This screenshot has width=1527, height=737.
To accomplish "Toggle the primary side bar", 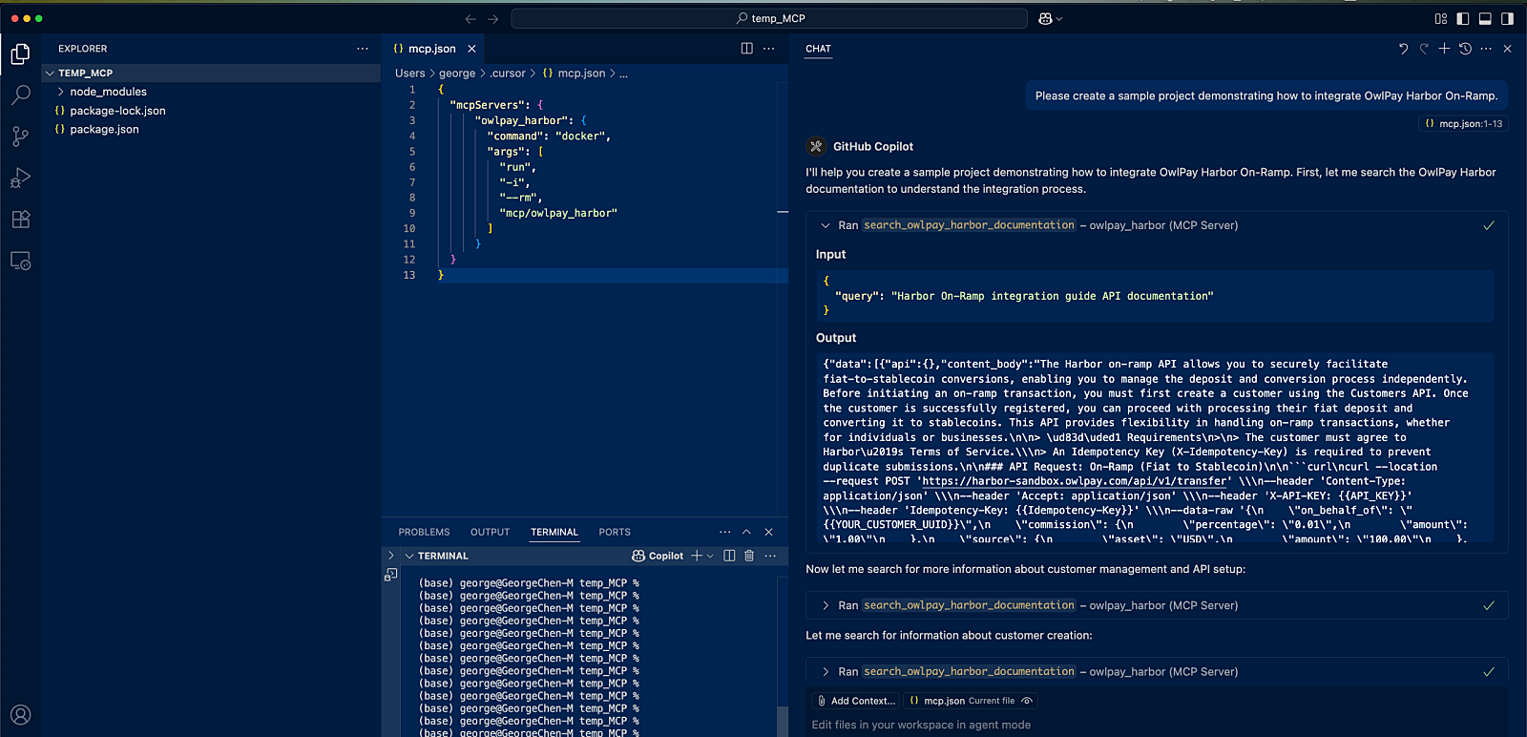I will pyautogui.click(x=1463, y=18).
